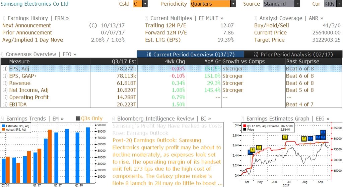Select the EBITDA measure row

[171, 105]
